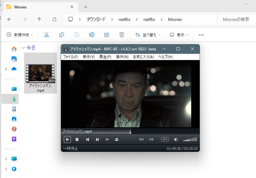
Task: Click the playback time display 01:45:30 / 03:29:25
Action: click(x=182, y=149)
